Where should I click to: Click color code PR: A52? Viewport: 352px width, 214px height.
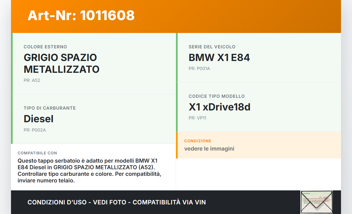[32, 80]
